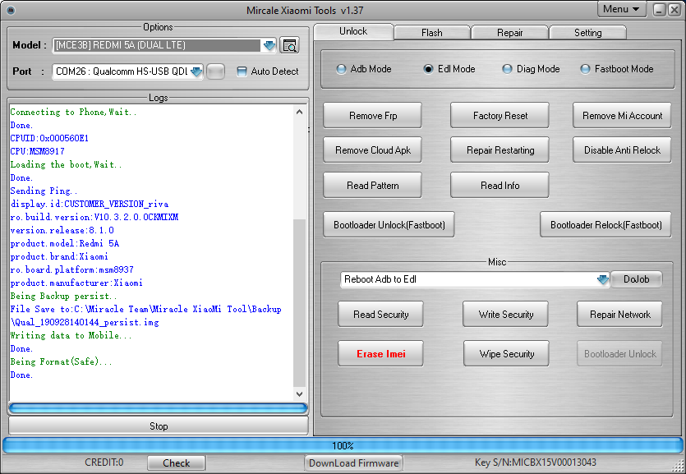
Task: Click the Being Format(Safe)... log line
Action: click(62, 361)
